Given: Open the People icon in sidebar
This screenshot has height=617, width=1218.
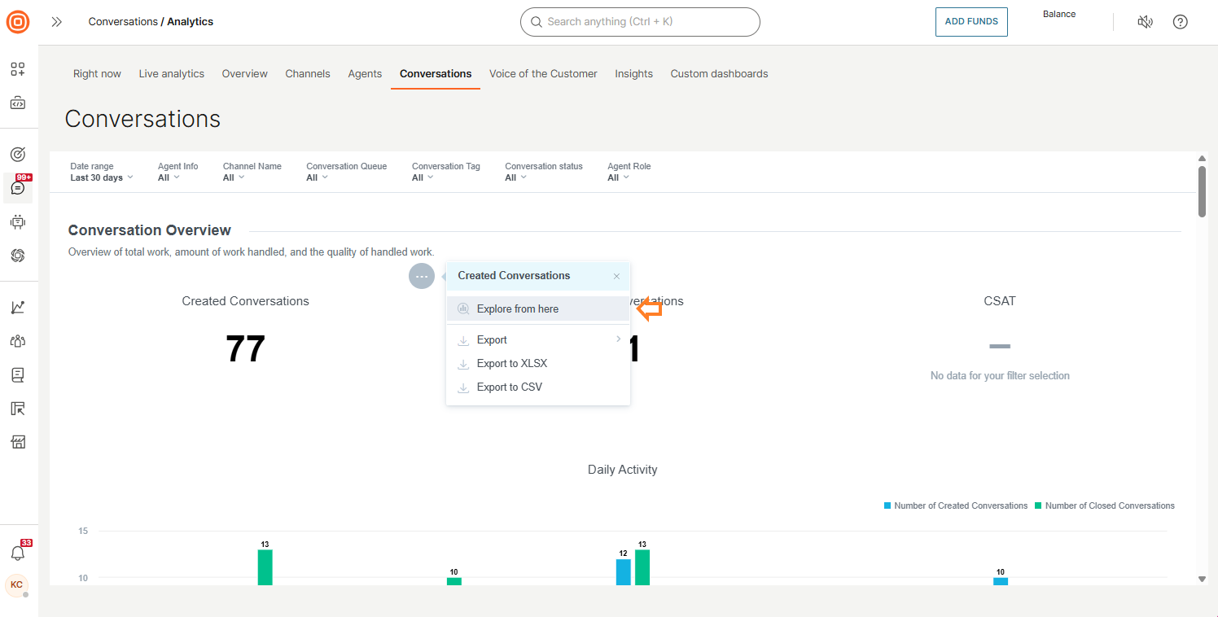Looking at the screenshot, I should [x=18, y=341].
